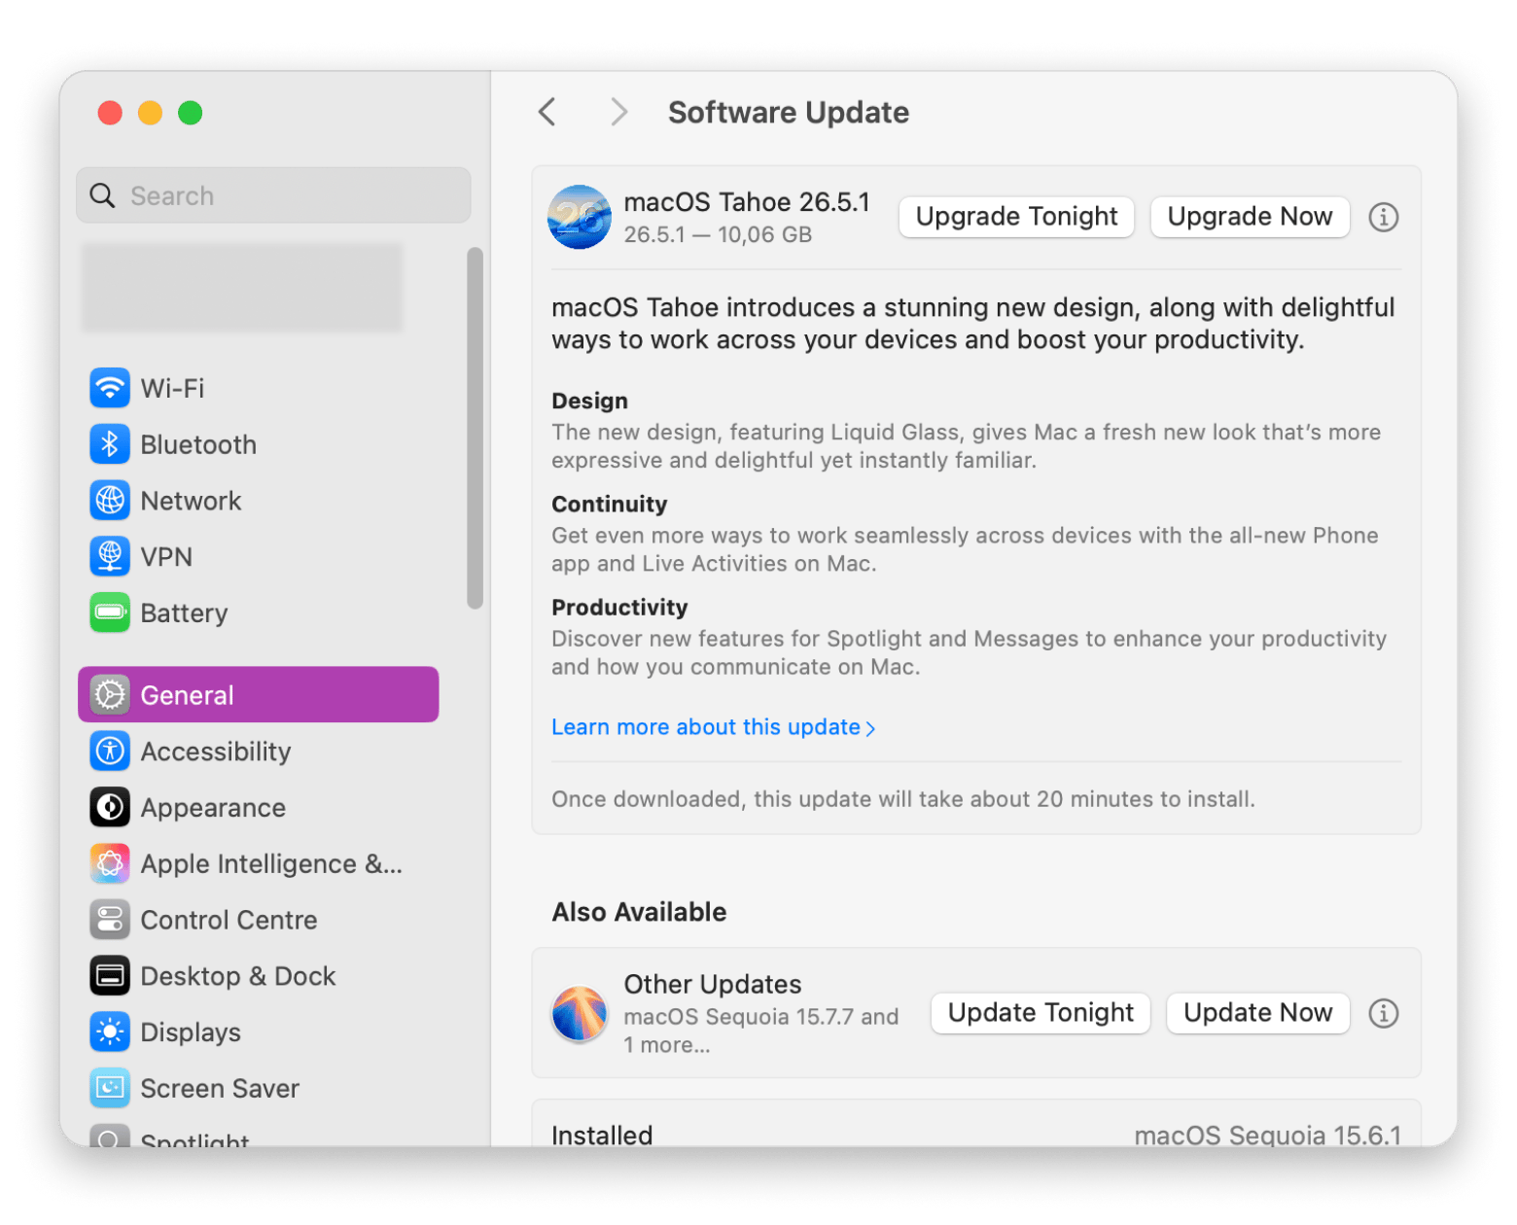Click Update Now button
1517x1225 pixels.
point(1257,1013)
